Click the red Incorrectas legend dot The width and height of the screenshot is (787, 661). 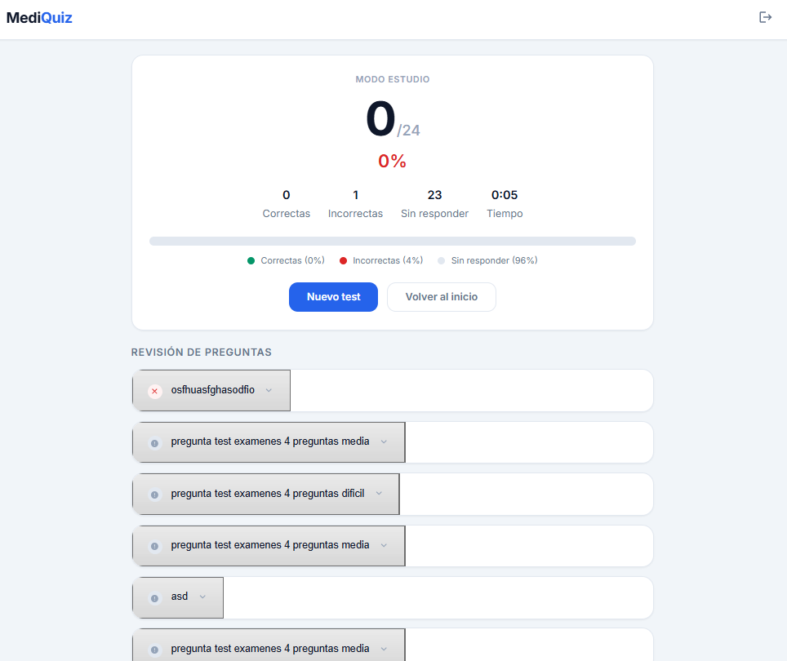(x=344, y=260)
